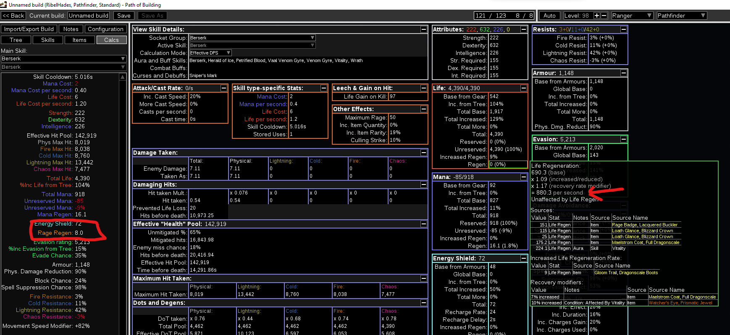Select the Life Regen value cell
Screen dimensions: 730x335
[508, 164]
